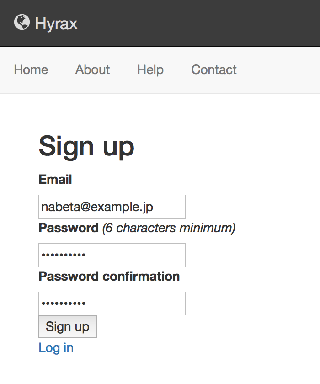Open the About menu item
Image resolution: width=320 pixels, height=384 pixels.
tap(92, 69)
